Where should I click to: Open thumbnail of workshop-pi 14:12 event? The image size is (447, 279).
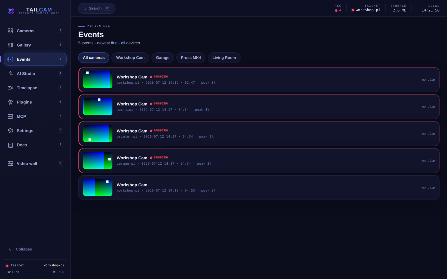coord(98,187)
